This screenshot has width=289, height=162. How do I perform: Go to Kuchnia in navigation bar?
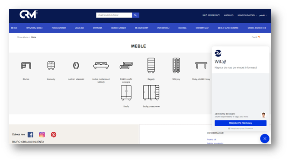182,28
